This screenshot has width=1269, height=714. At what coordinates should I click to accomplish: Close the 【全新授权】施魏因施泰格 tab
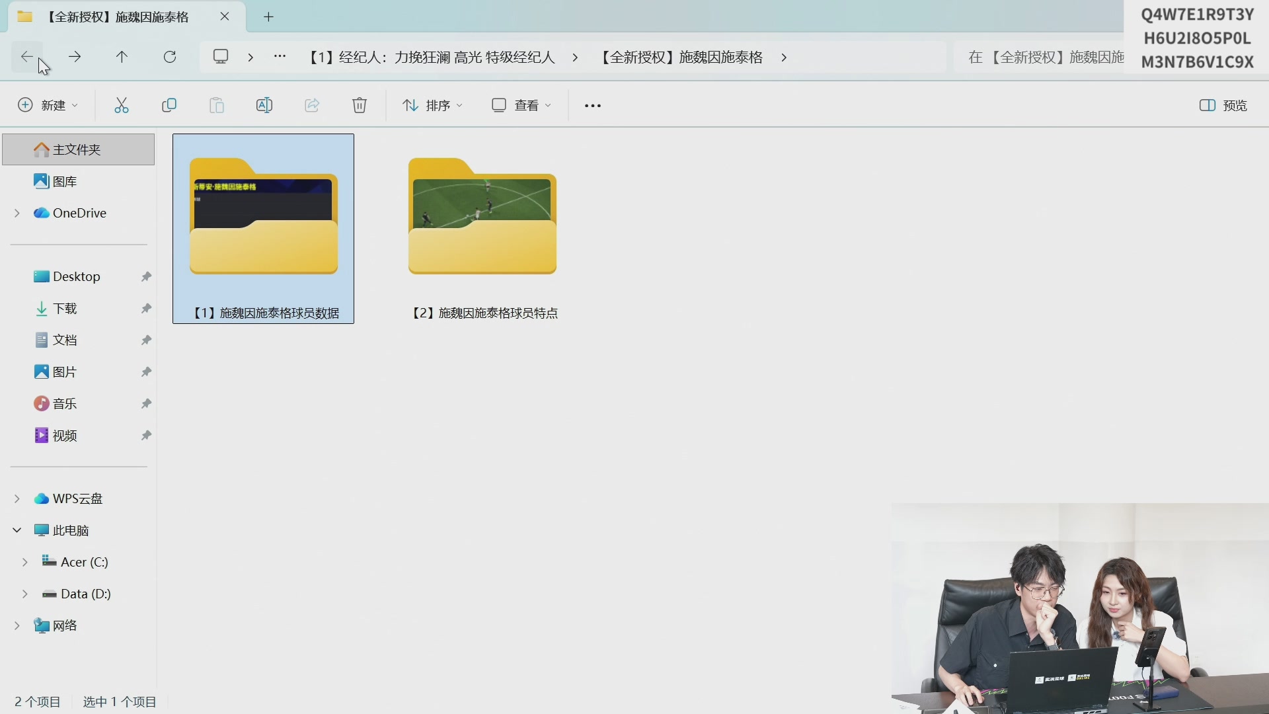point(225,17)
